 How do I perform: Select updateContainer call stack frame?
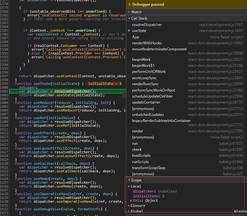coord(187,102)
